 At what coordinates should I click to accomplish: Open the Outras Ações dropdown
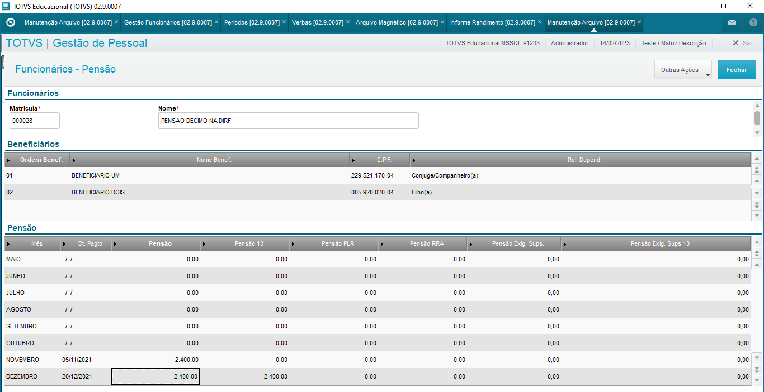click(x=683, y=70)
